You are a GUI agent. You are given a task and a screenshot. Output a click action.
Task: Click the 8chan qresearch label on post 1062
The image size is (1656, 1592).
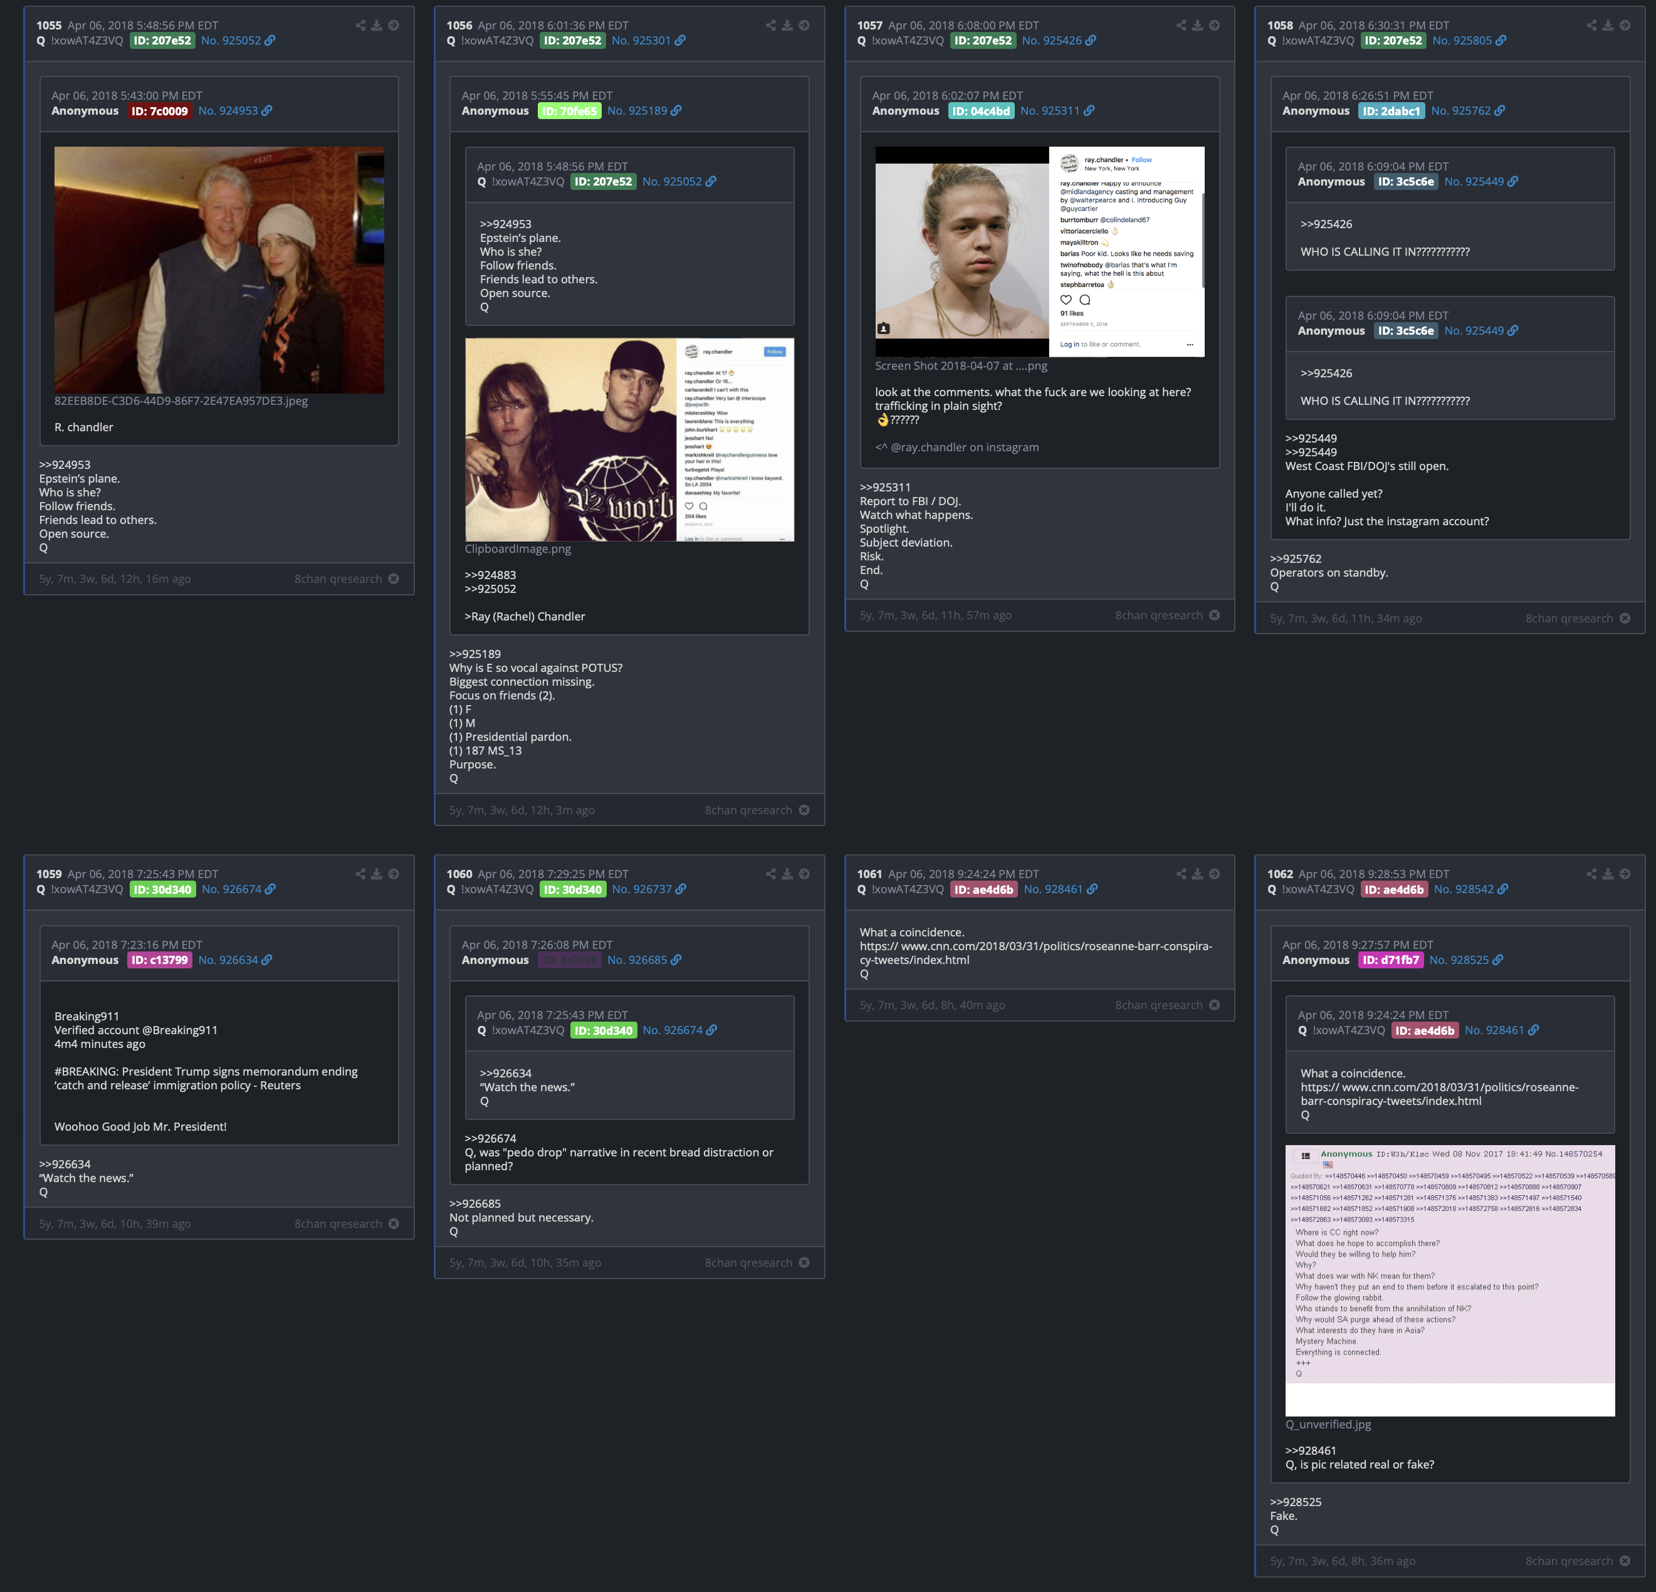[1569, 1561]
